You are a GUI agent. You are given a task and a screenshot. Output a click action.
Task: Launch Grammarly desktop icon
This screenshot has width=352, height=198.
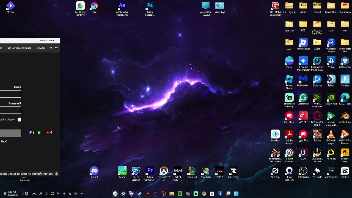pyautogui.click(x=303, y=99)
